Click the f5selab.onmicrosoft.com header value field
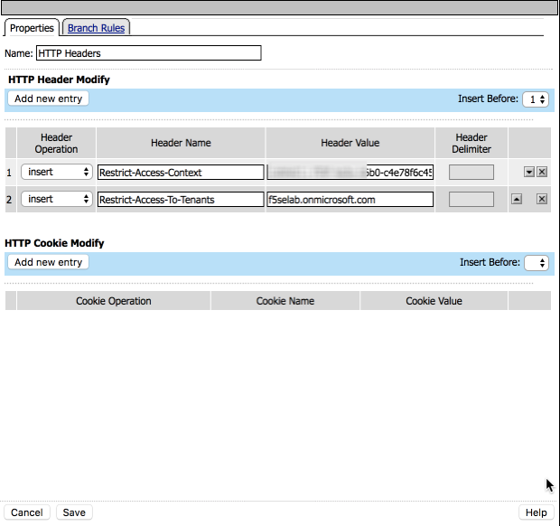 [x=350, y=199]
